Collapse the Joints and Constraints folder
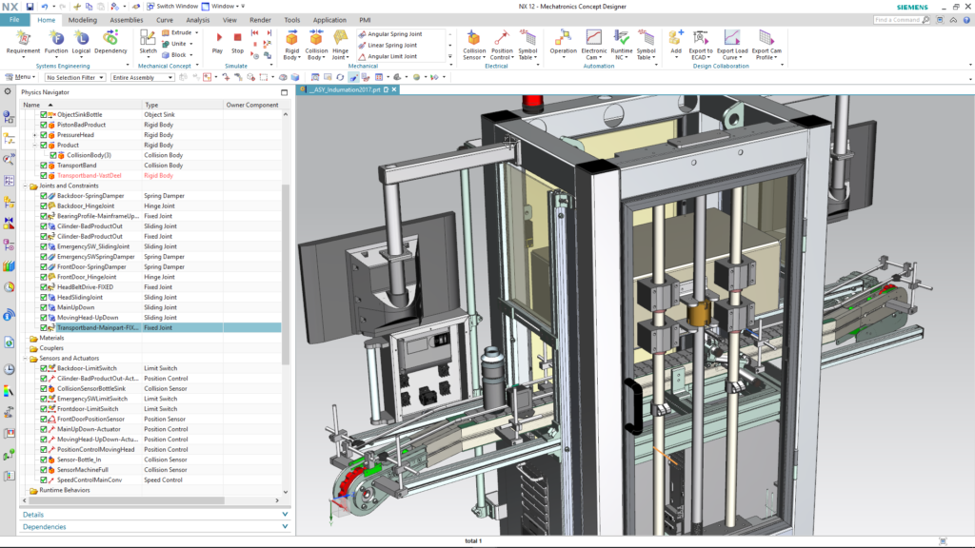This screenshot has height=548, width=975. 25,186
